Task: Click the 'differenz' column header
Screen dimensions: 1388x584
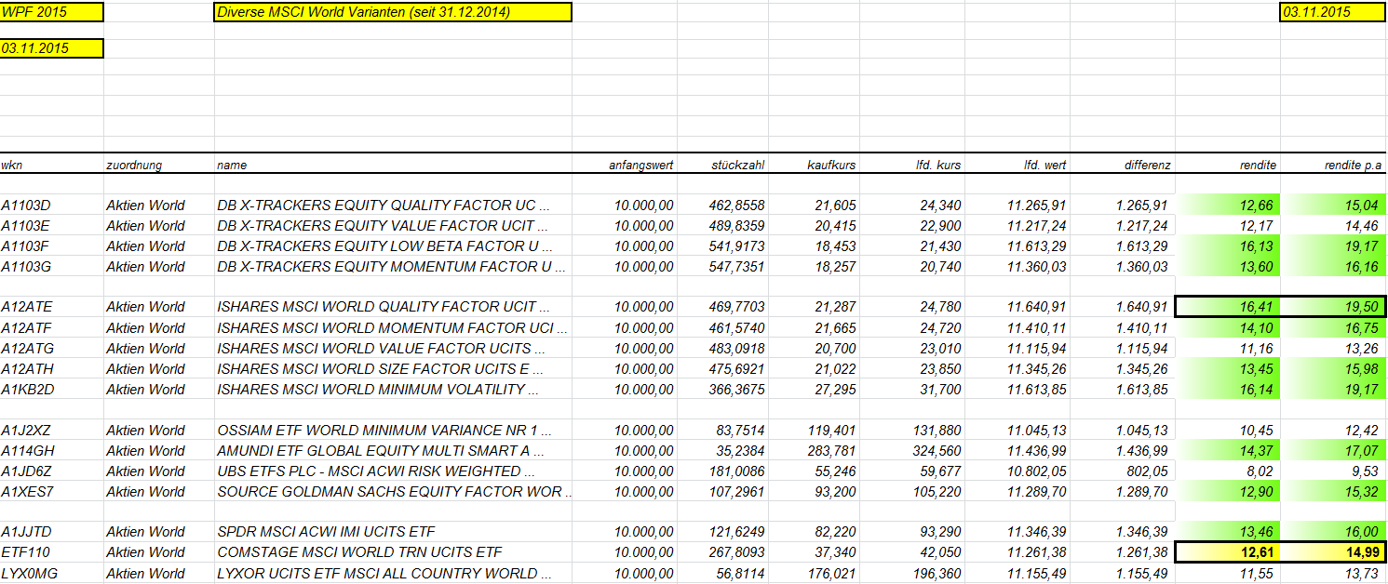Action: point(1148,165)
